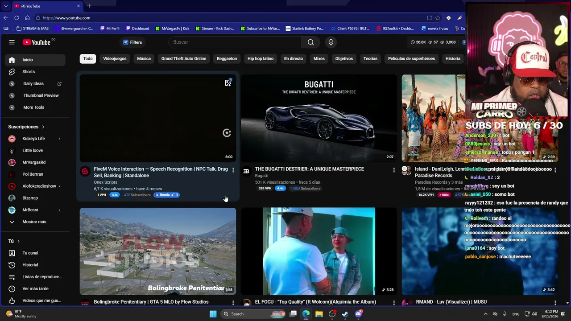Open the MrBeast subscription
The image size is (571, 321).
point(35,210)
